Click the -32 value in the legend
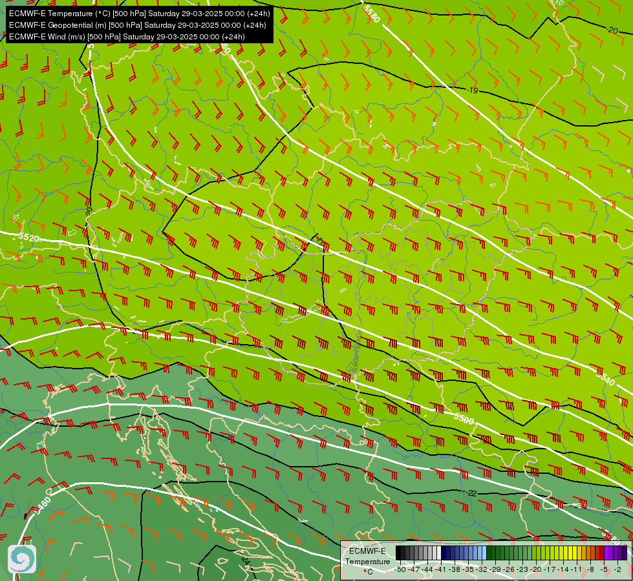This screenshot has width=633, height=581. click(482, 569)
